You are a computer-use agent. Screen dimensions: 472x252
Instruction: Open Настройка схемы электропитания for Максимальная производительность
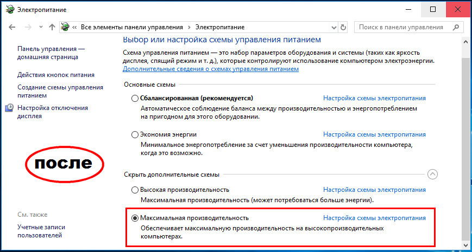click(374, 218)
